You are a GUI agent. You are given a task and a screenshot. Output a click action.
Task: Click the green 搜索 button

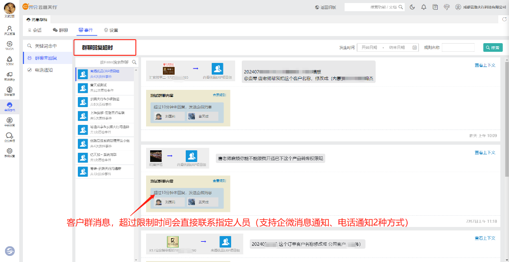pyautogui.click(x=493, y=47)
